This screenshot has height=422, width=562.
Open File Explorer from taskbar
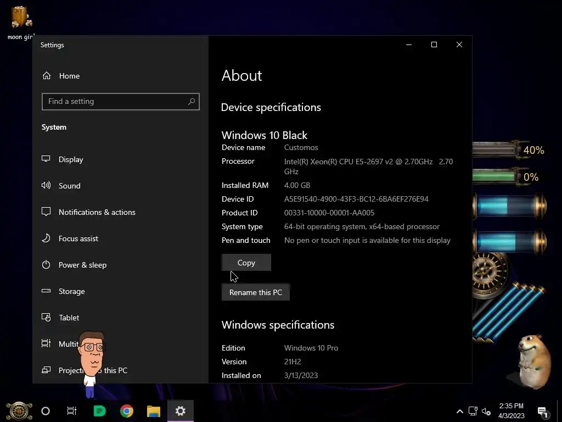pyautogui.click(x=154, y=411)
